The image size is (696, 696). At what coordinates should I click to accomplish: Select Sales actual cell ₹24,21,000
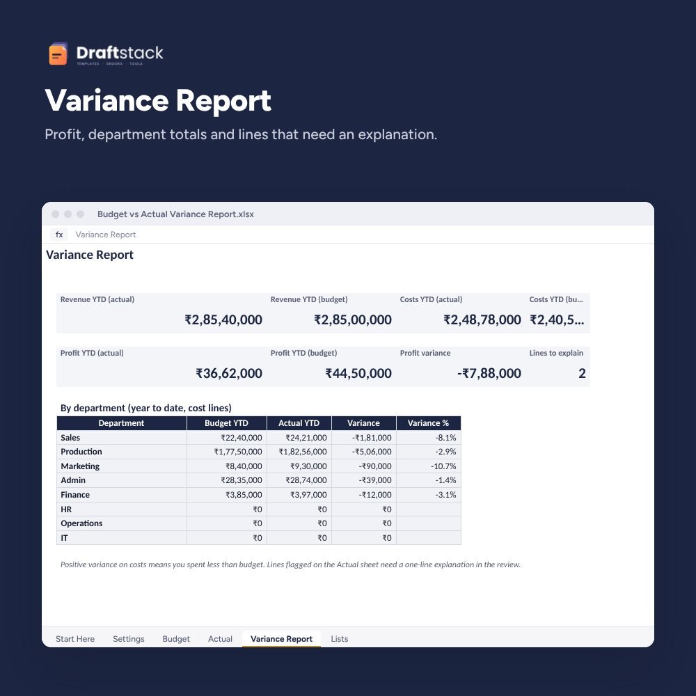pos(299,438)
